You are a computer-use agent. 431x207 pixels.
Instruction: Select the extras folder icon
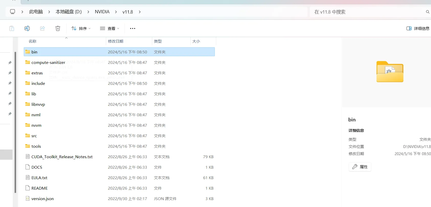click(x=28, y=73)
